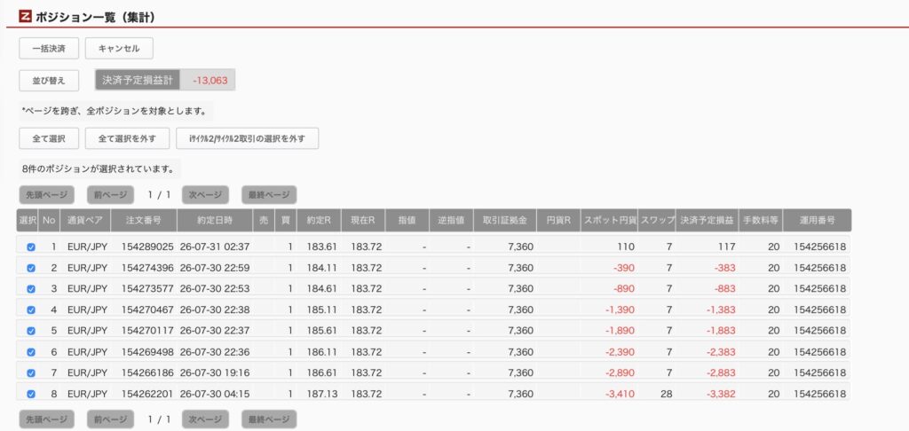Click the 注文番号 column header

[x=143, y=220]
